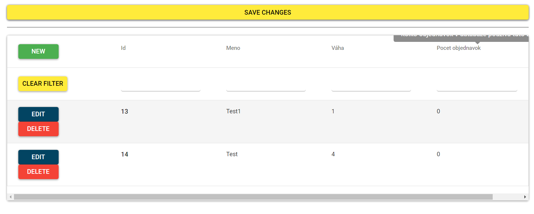Create a new entry with NEW button

click(38, 52)
